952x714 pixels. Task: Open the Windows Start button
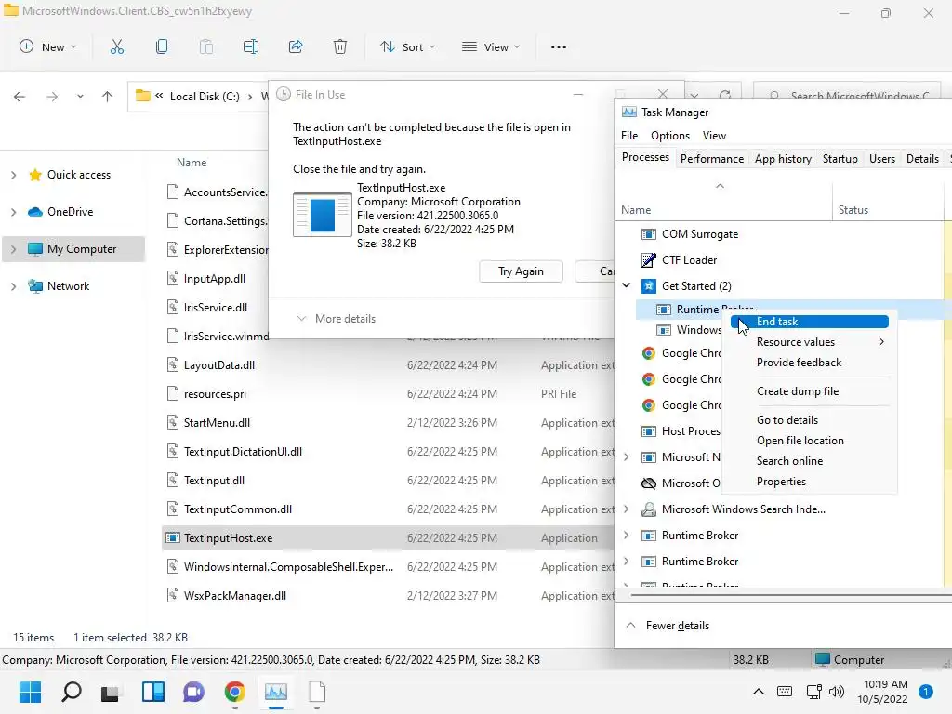coord(30,692)
